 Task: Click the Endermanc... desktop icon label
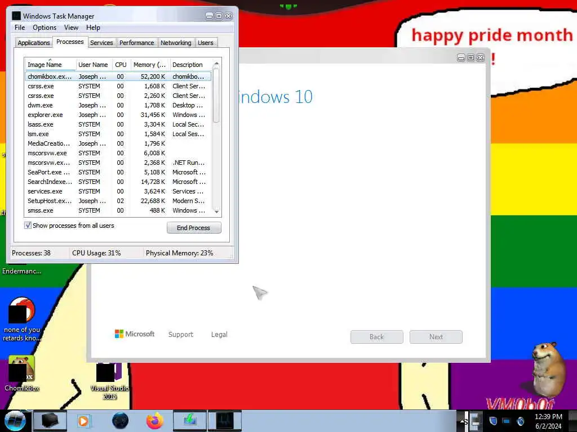coord(22,271)
